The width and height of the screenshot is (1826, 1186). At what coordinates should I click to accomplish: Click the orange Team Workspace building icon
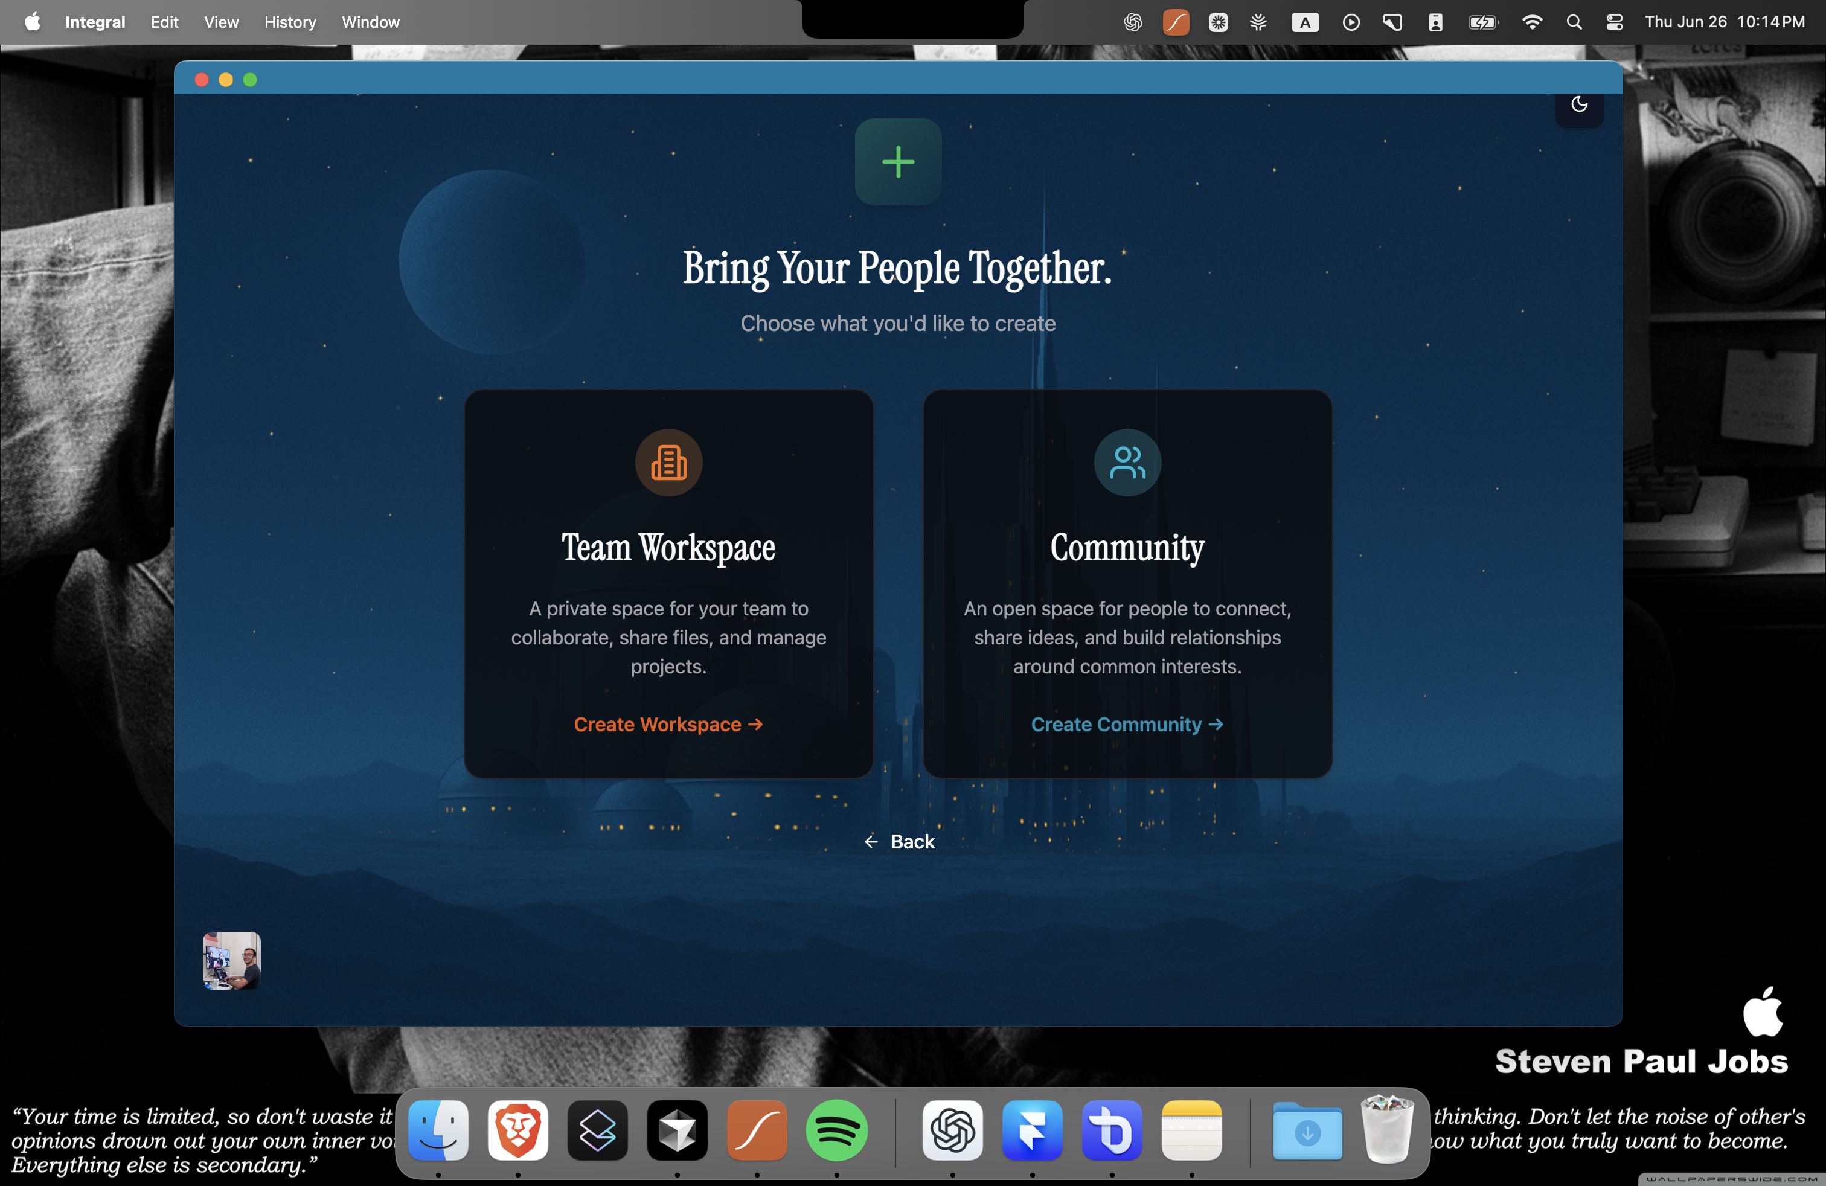pos(668,463)
